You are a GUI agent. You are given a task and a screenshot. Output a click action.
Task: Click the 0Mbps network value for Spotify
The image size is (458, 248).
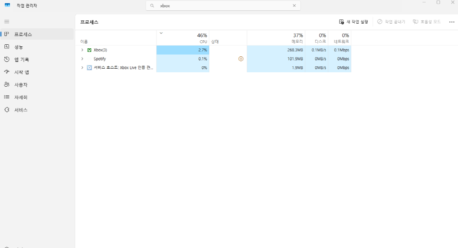[343, 59]
